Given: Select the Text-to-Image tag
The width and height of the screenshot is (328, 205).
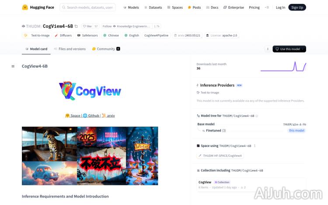Looking at the screenshot, I should 37,35.
